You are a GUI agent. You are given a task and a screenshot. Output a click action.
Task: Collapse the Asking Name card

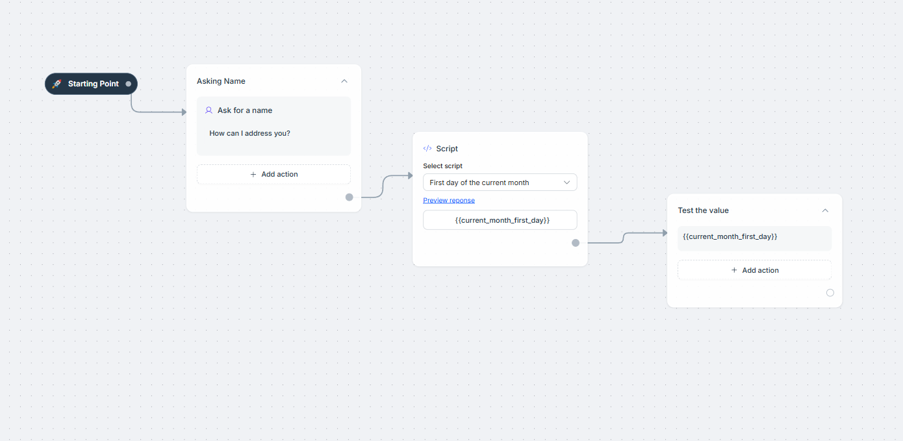click(x=344, y=81)
